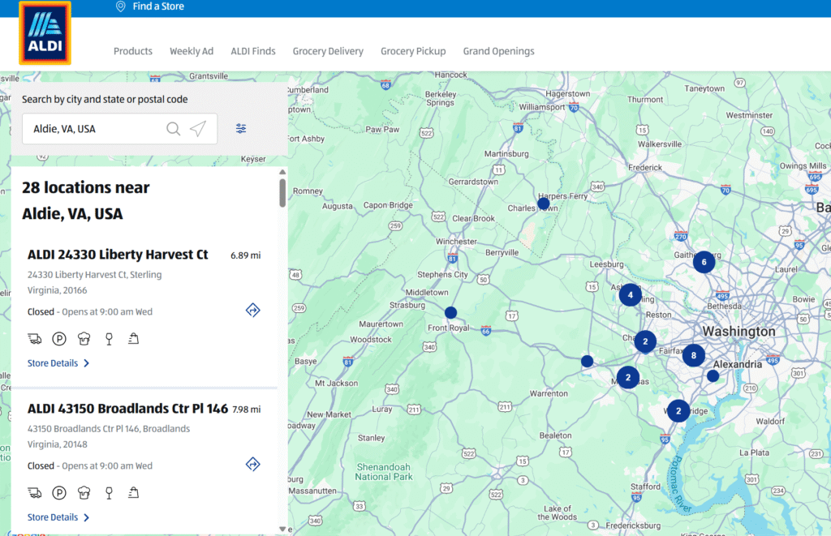Use my current location arrow icon
The image size is (831, 536).
(198, 129)
